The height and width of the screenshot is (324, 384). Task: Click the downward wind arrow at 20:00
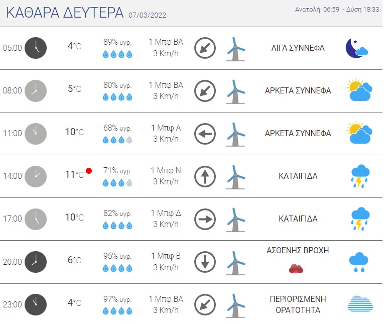click(205, 262)
